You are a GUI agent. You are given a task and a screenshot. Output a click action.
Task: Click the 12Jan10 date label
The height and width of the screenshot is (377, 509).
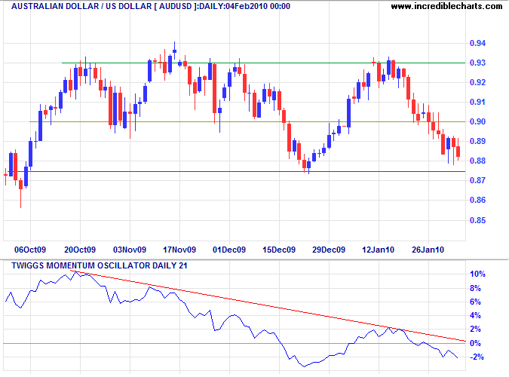[379, 250]
